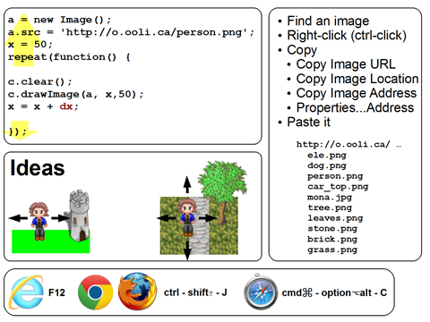Click the Internet Explorer logo icon
The image size is (430, 322).
point(26,292)
